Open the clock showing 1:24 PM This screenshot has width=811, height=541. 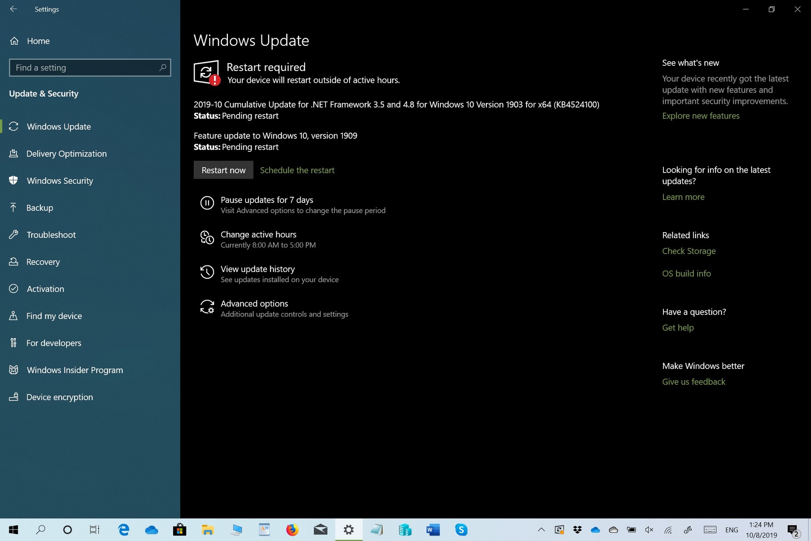[x=761, y=530]
